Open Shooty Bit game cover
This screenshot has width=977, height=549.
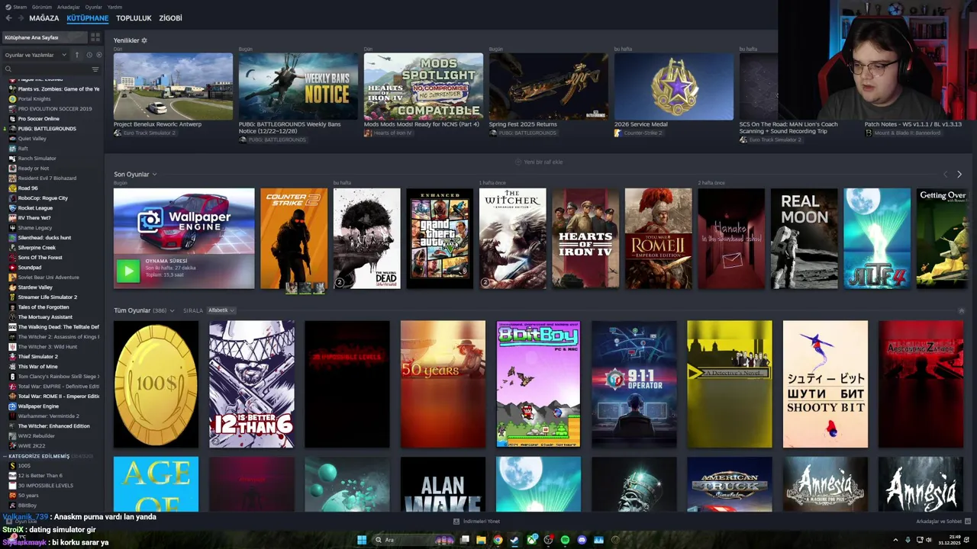coord(825,384)
